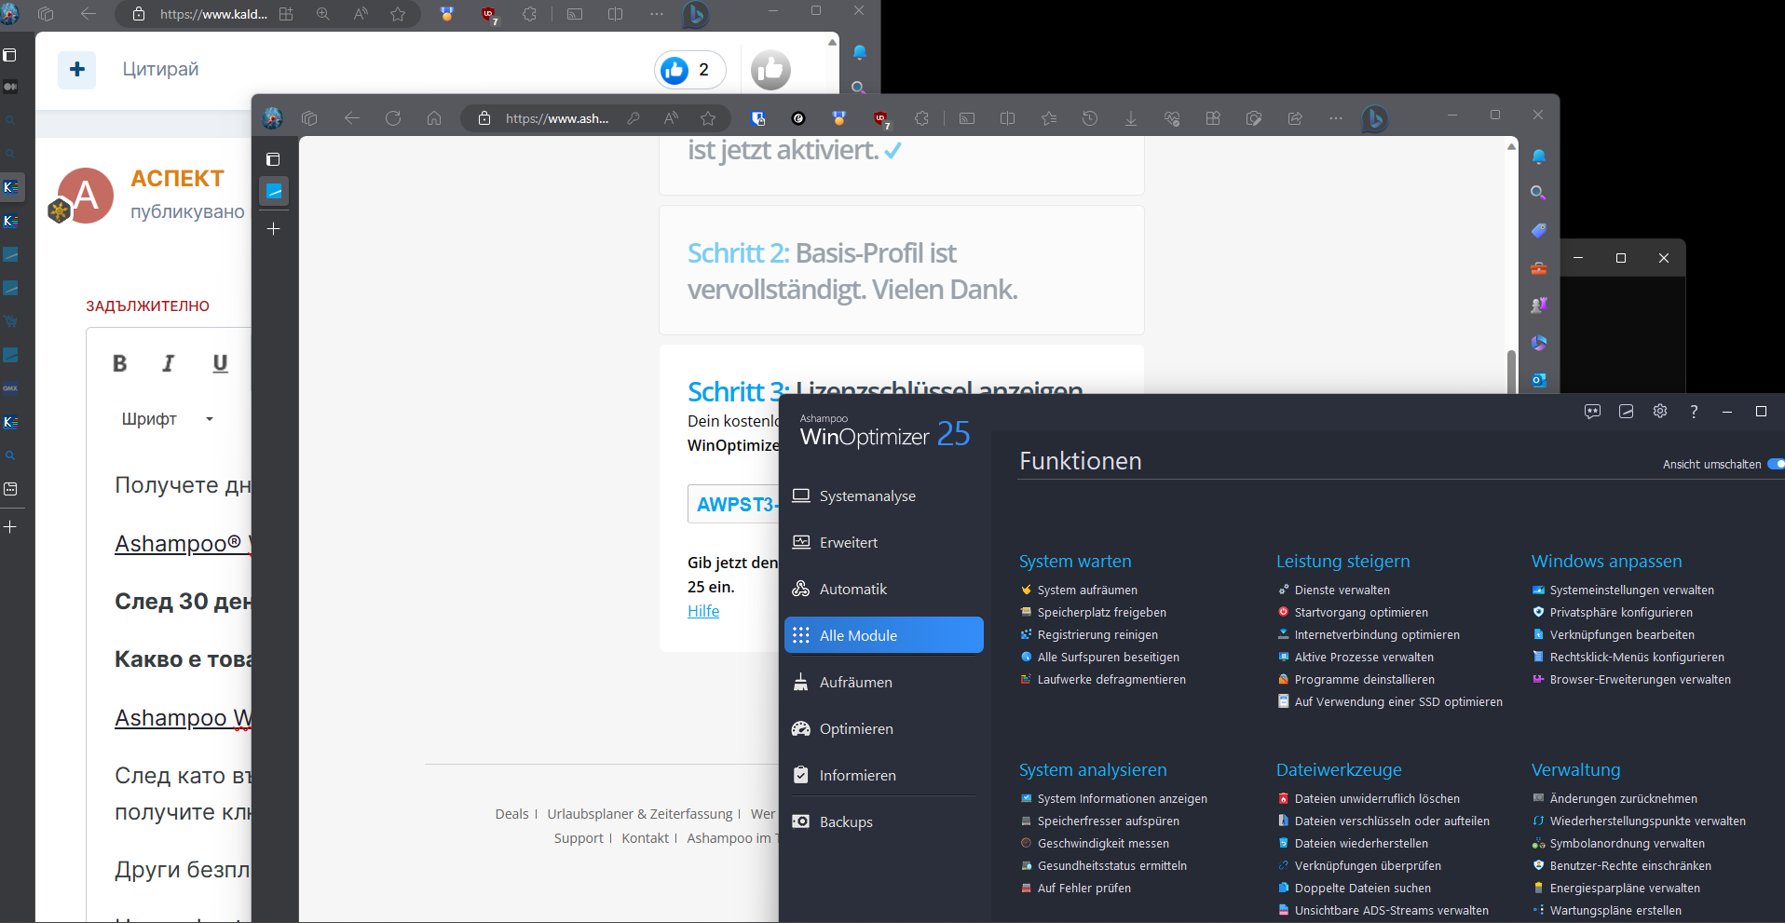Open Shopping tag in Edge sidebar

click(1539, 230)
